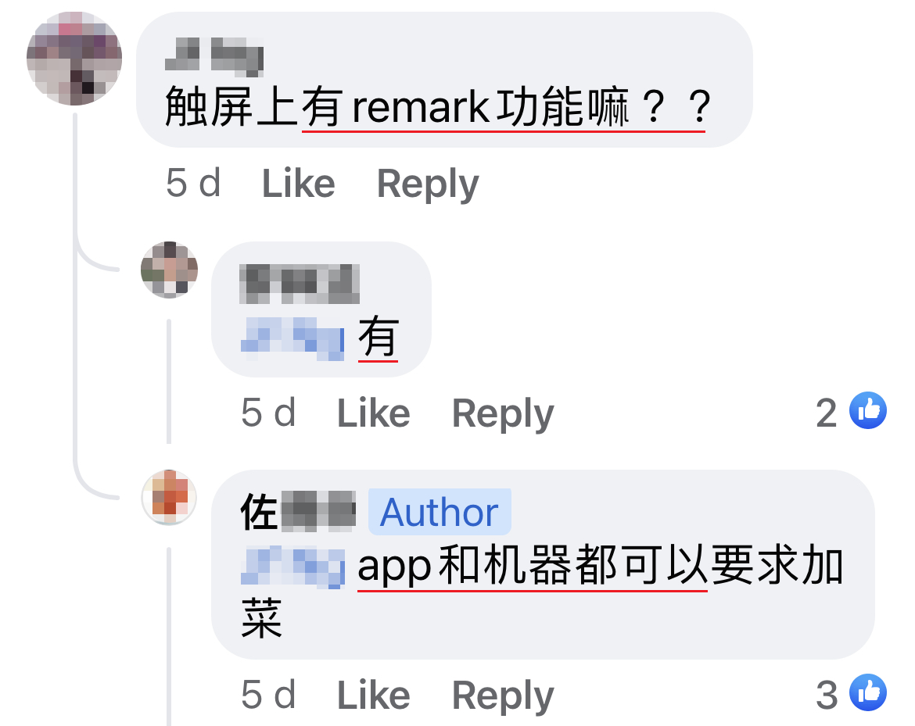Screen dimensions: 915x726
Task: Open the 5 d timestamp on '有' reply
Action: tap(268, 413)
